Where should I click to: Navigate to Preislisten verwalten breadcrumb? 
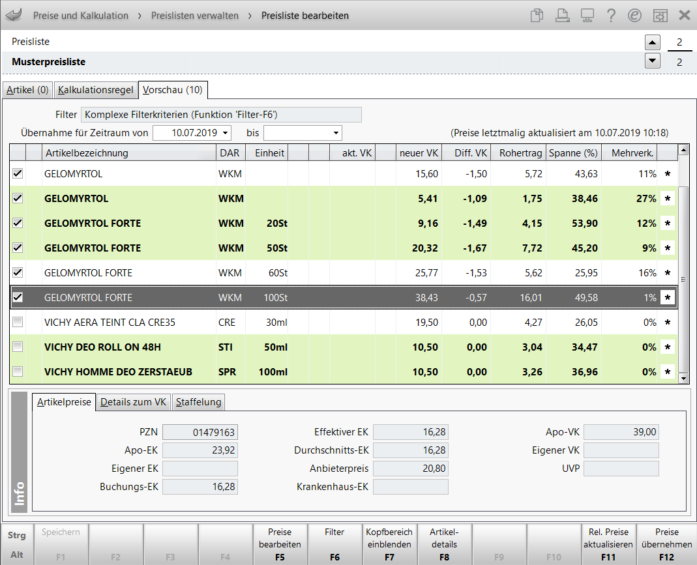click(195, 16)
